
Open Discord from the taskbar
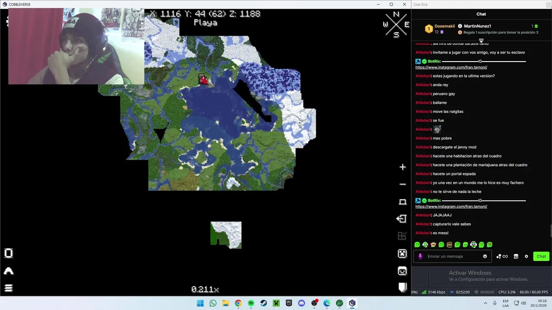pyautogui.click(x=301, y=303)
